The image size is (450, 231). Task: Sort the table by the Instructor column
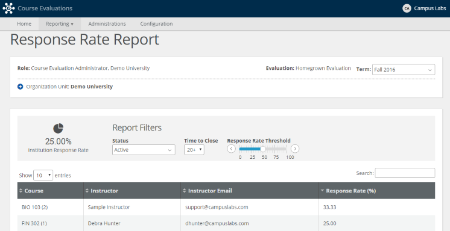point(132,191)
